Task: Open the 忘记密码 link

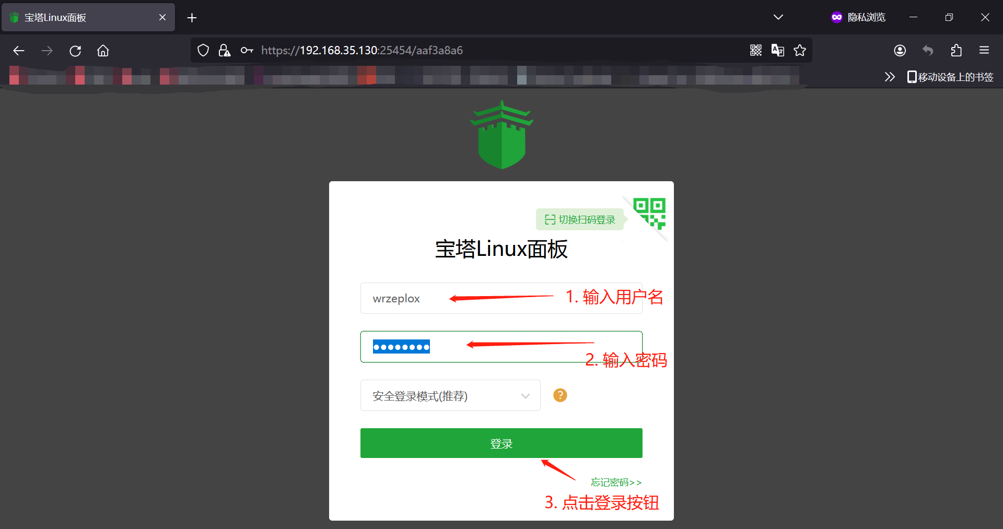Action: click(616, 482)
